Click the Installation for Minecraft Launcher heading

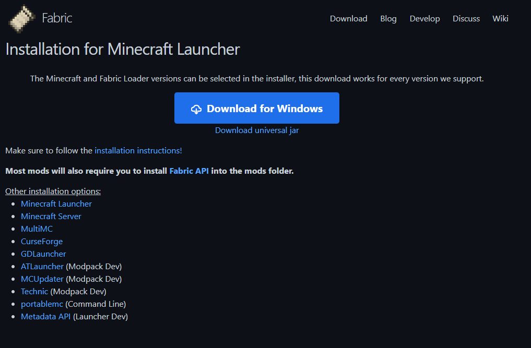tap(123, 50)
